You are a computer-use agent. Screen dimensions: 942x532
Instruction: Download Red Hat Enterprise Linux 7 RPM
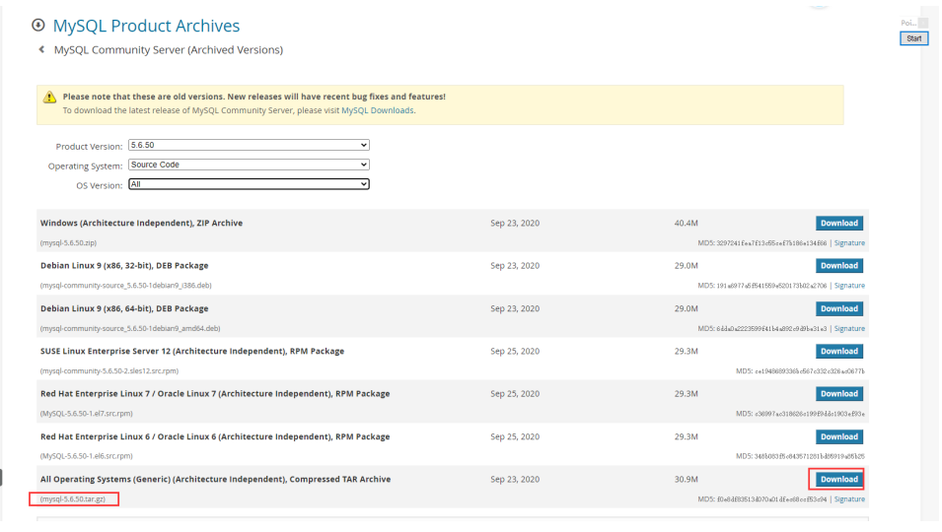point(839,394)
